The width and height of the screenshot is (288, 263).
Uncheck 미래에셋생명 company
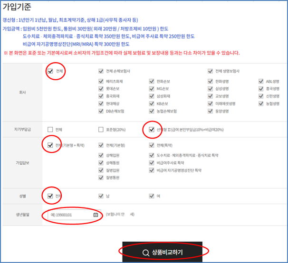pyautogui.click(x=210, y=103)
